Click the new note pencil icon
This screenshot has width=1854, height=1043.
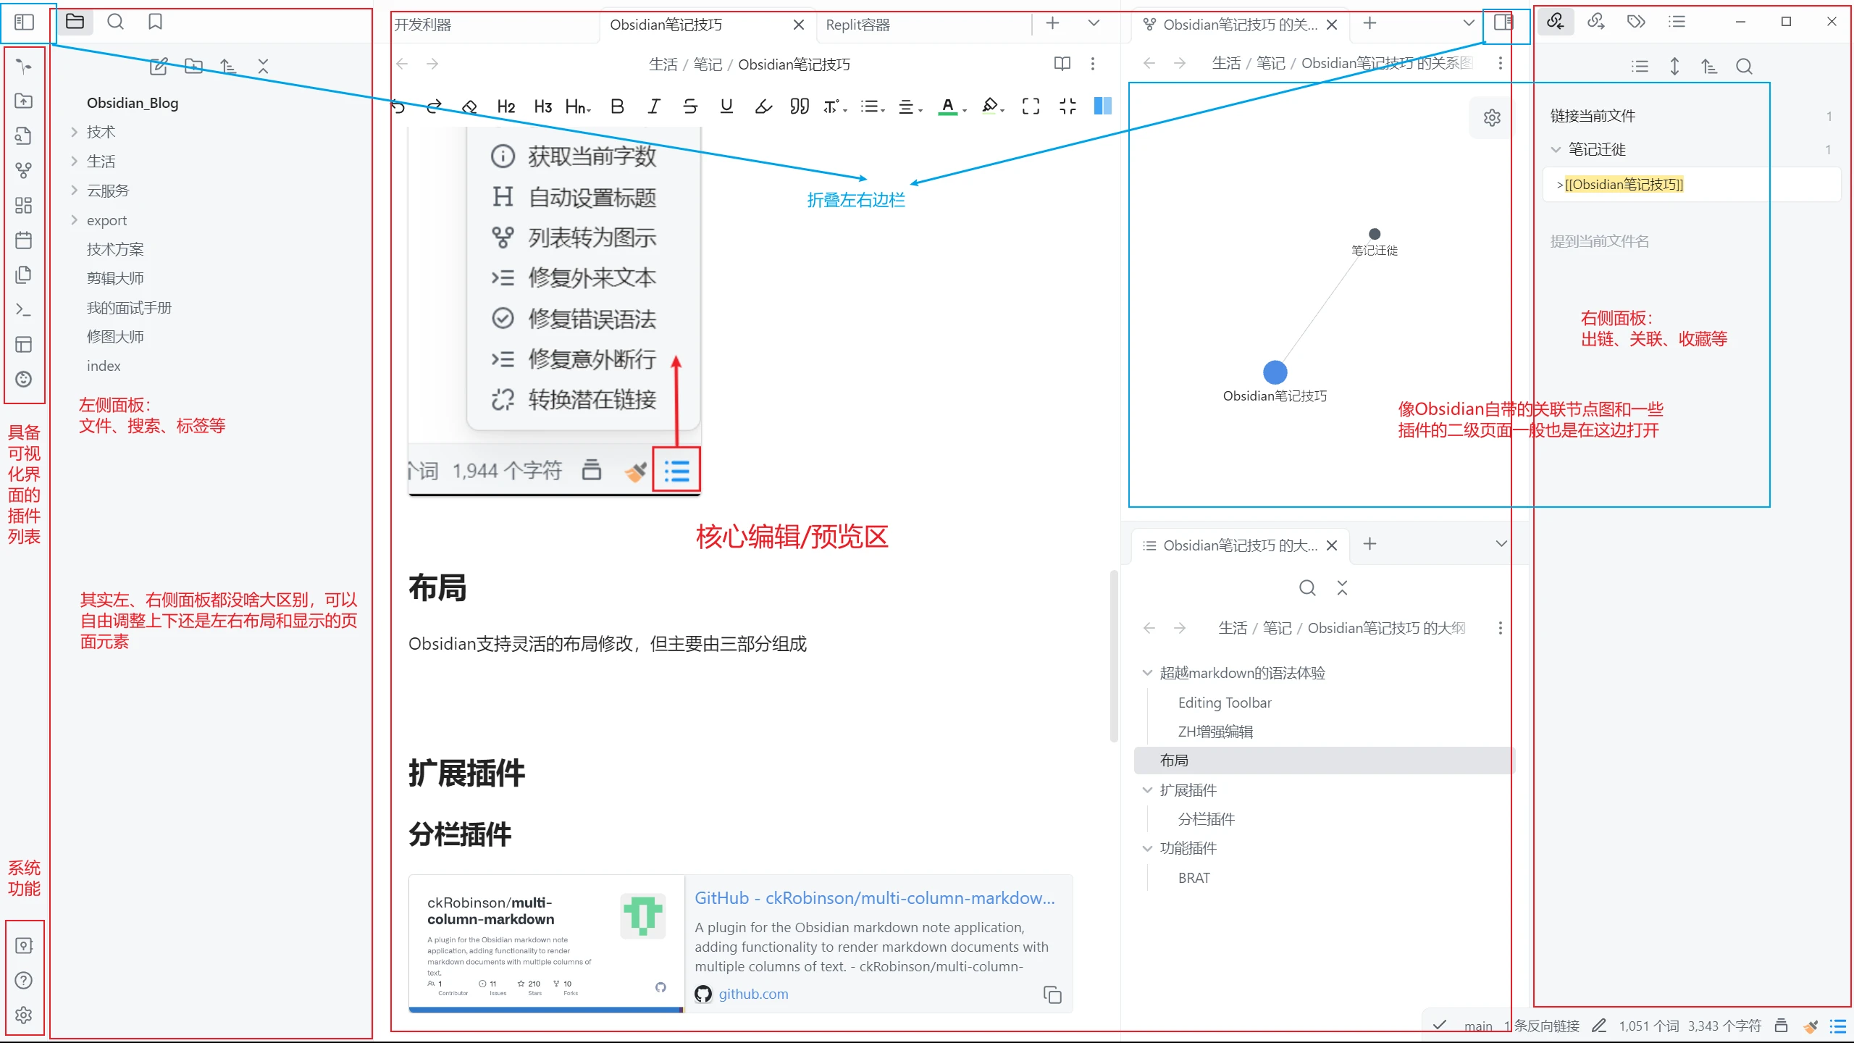click(158, 67)
